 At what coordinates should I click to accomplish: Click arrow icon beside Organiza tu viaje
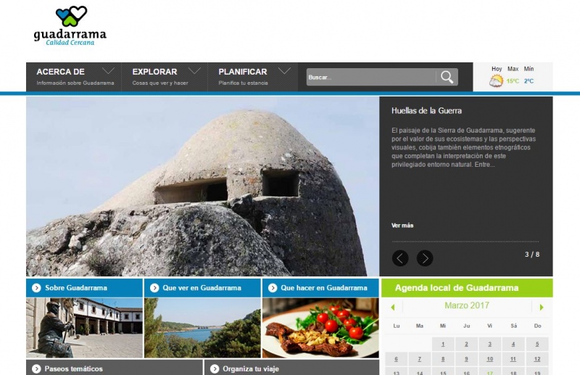[x=214, y=368]
